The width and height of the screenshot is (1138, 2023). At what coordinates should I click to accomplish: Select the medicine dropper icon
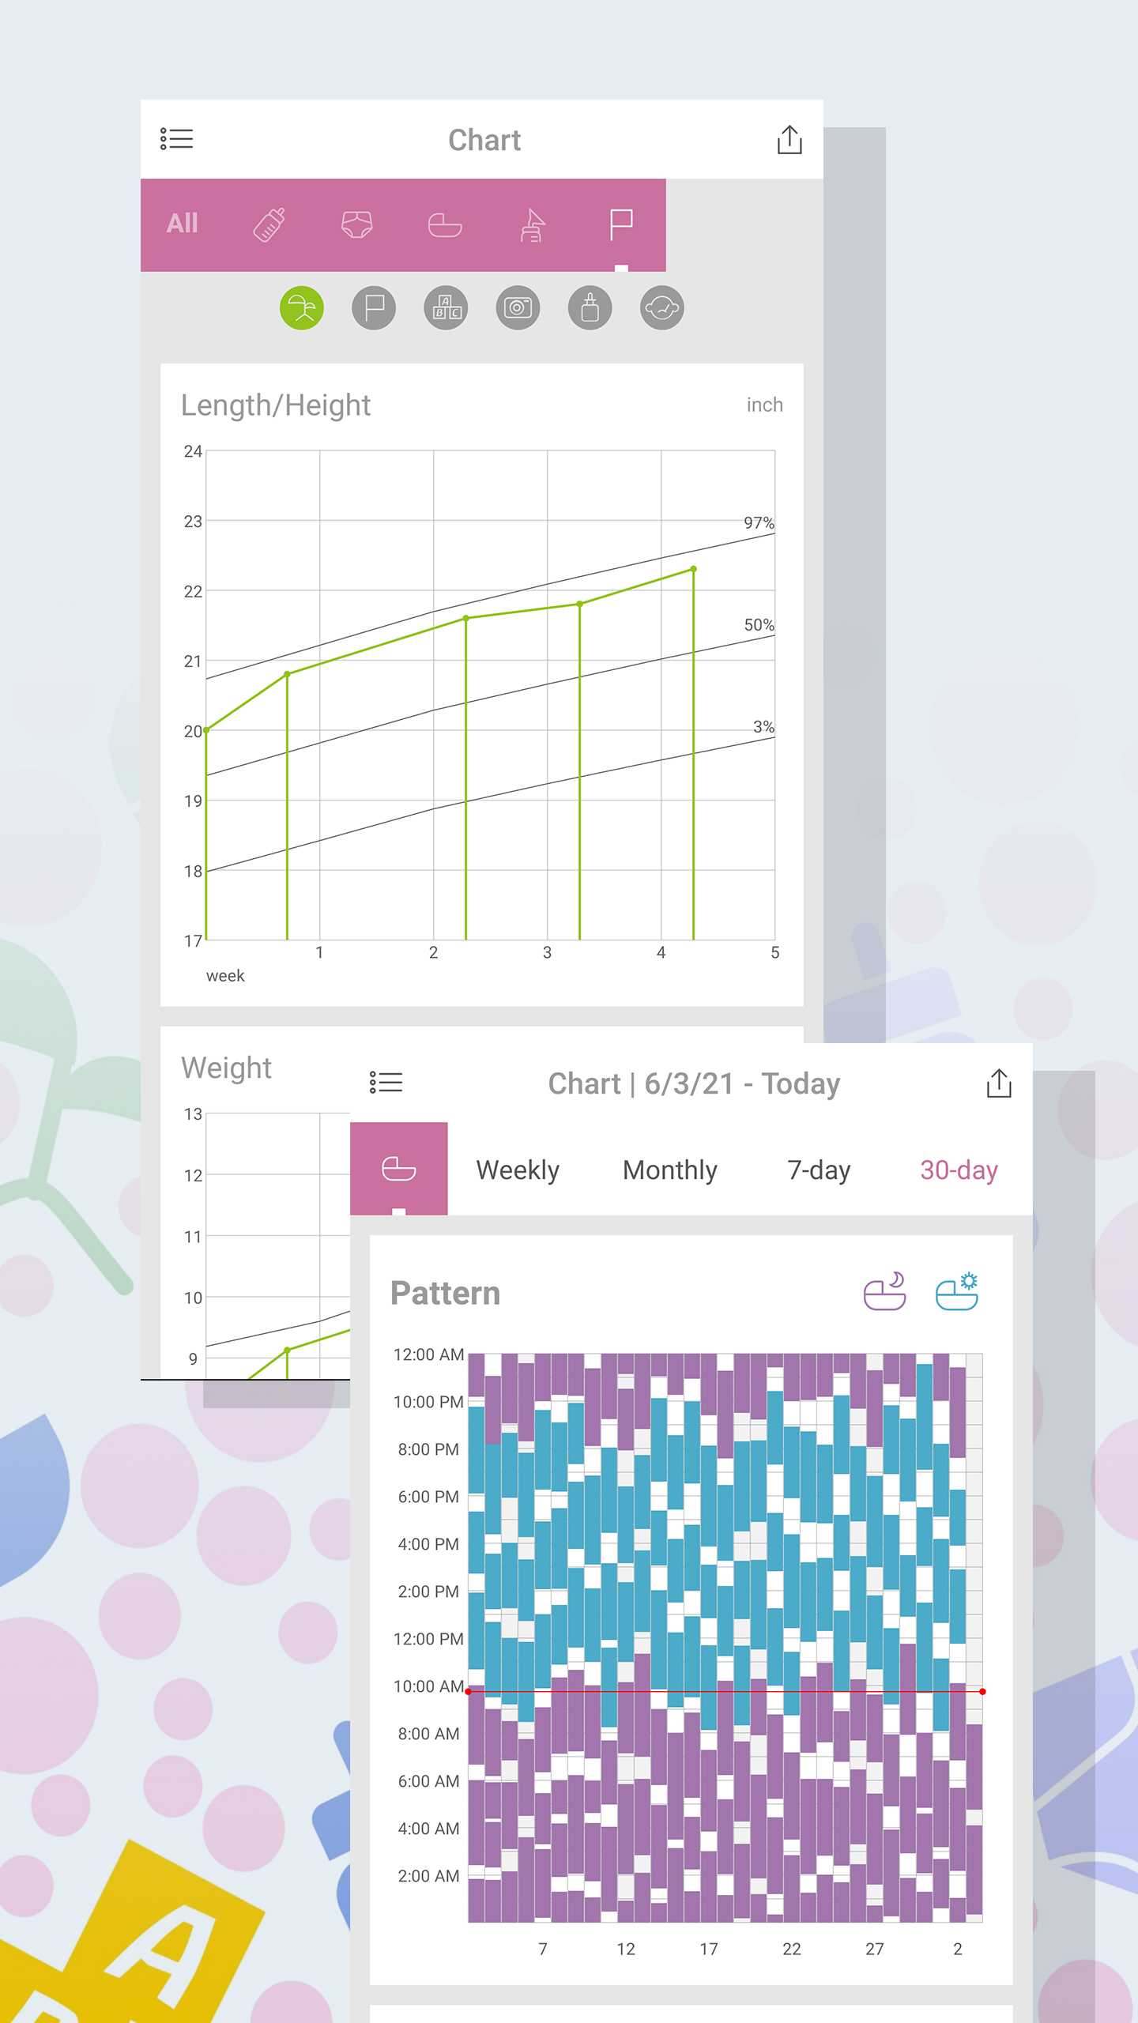click(x=589, y=307)
